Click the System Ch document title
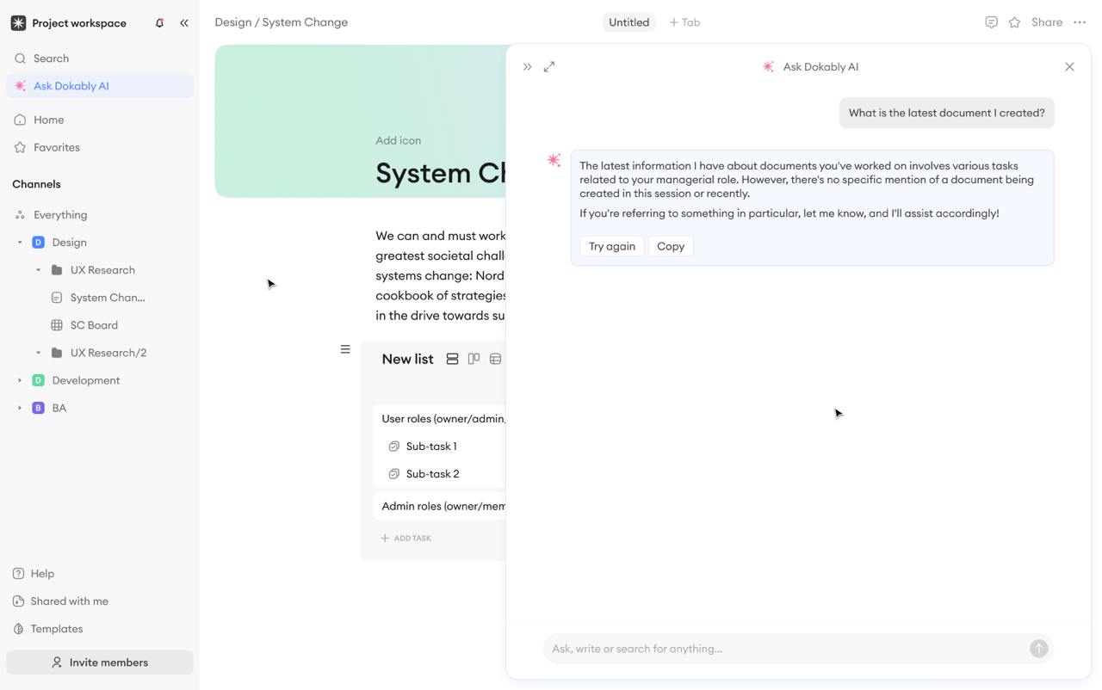The width and height of the screenshot is (1102, 690). 440,173
